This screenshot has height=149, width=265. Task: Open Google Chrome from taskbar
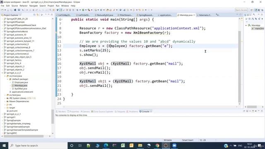(x=157, y=145)
